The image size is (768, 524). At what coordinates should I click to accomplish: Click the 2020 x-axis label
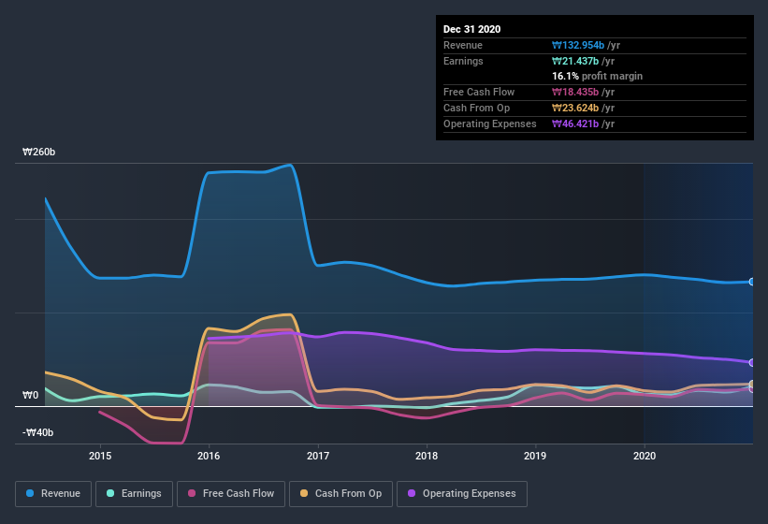[645, 456]
